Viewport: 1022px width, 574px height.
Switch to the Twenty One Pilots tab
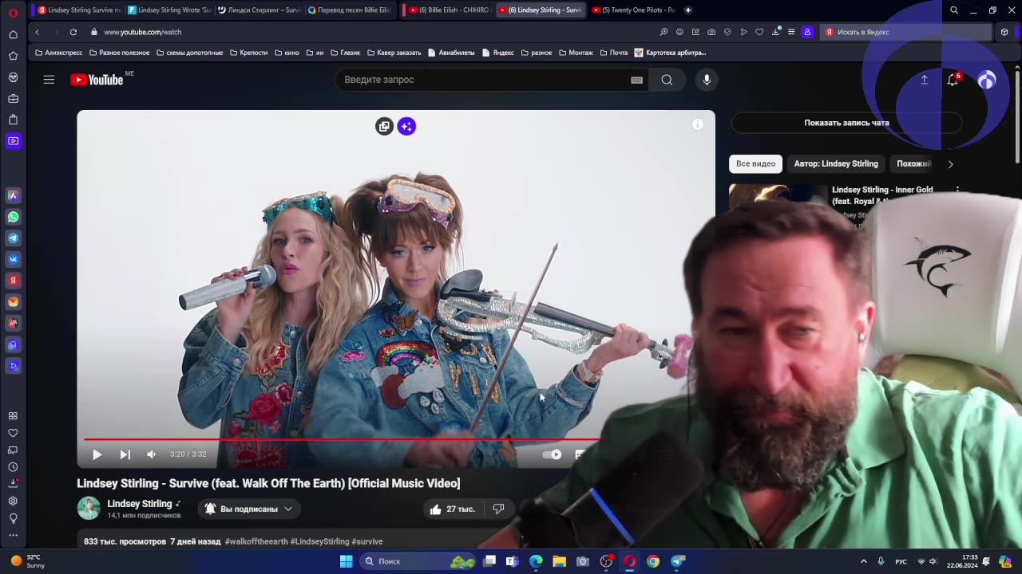point(633,10)
